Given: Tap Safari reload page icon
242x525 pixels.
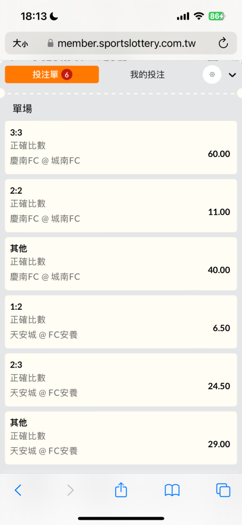Looking at the screenshot, I should tap(223, 43).
